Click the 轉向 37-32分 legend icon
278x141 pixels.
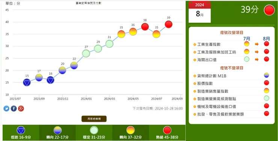[130, 130]
